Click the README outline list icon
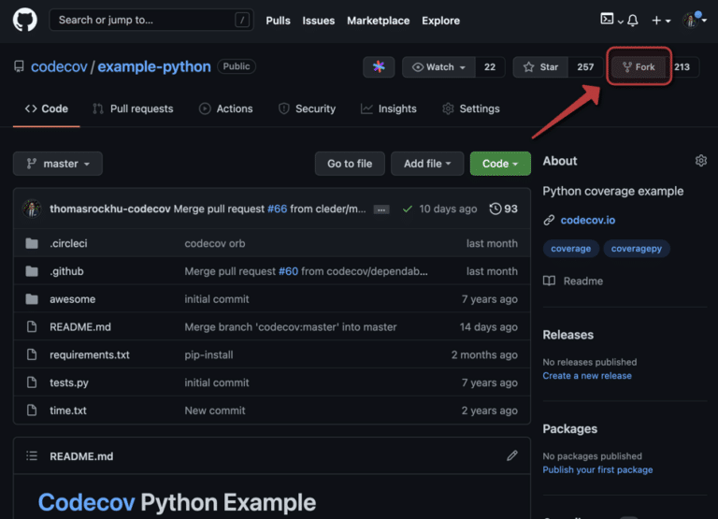 point(32,455)
